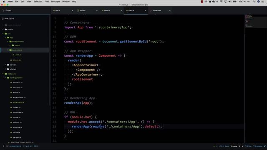This screenshot has width=267, height=150.
Task: Click the JS file icon beside context.js
Action: pyautogui.click(x=11, y=82)
